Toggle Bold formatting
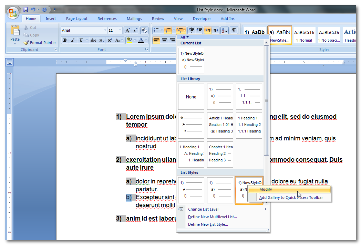This screenshot has height=245, width=361. point(65,40)
